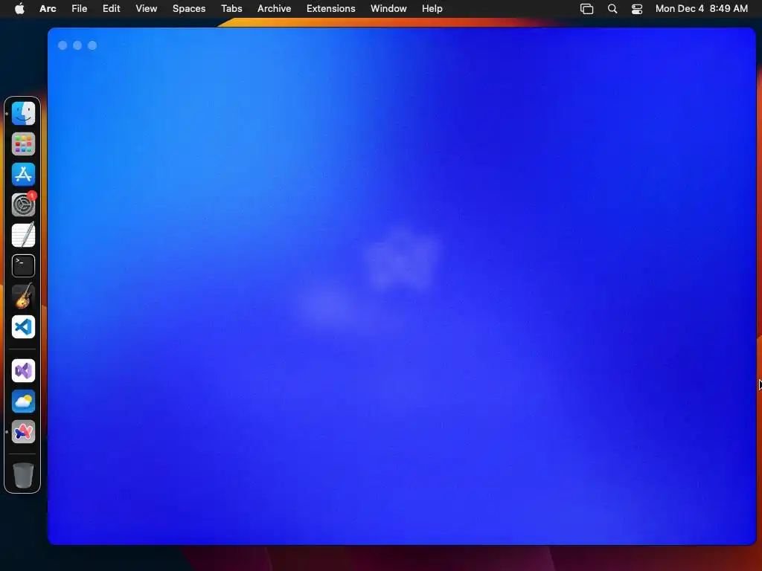Image resolution: width=762 pixels, height=571 pixels.
Task: Open the File menu
Action: coord(79,9)
